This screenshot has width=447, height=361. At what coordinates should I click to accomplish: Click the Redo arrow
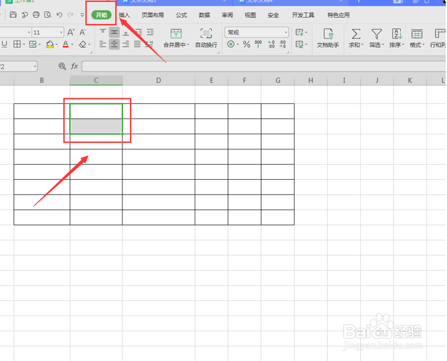[70, 15]
